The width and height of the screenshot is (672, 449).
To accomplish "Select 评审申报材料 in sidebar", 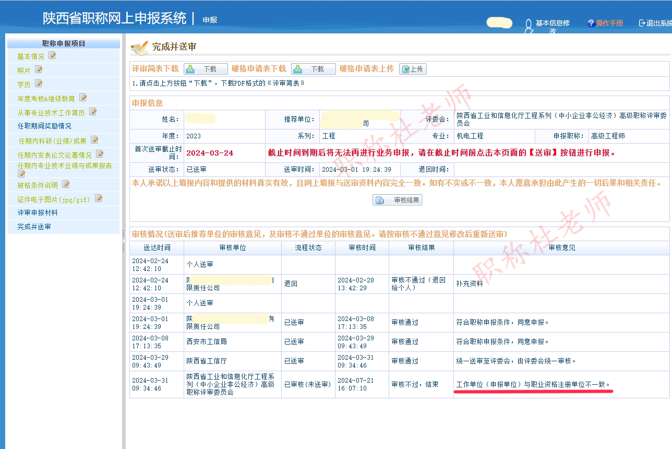I will point(38,212).
